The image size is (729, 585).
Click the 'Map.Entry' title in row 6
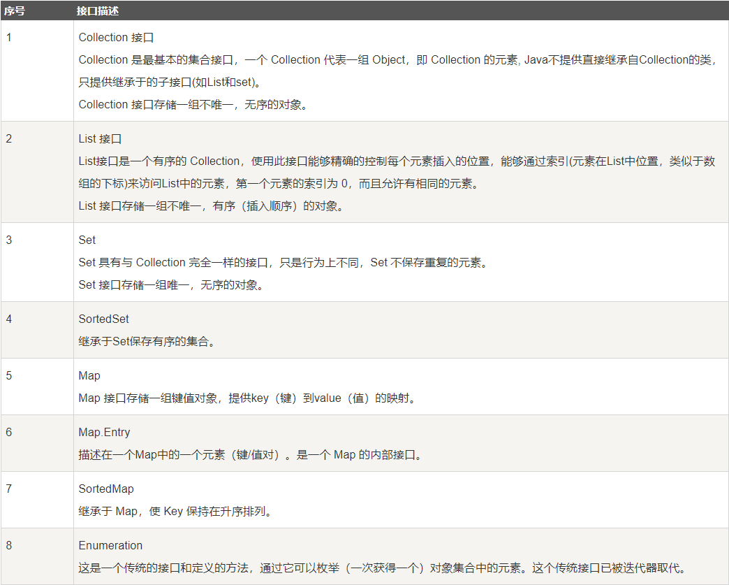point(104,433)
